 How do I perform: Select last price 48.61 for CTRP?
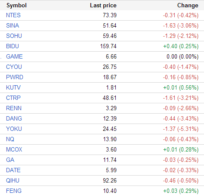click(x=110, y=98)
